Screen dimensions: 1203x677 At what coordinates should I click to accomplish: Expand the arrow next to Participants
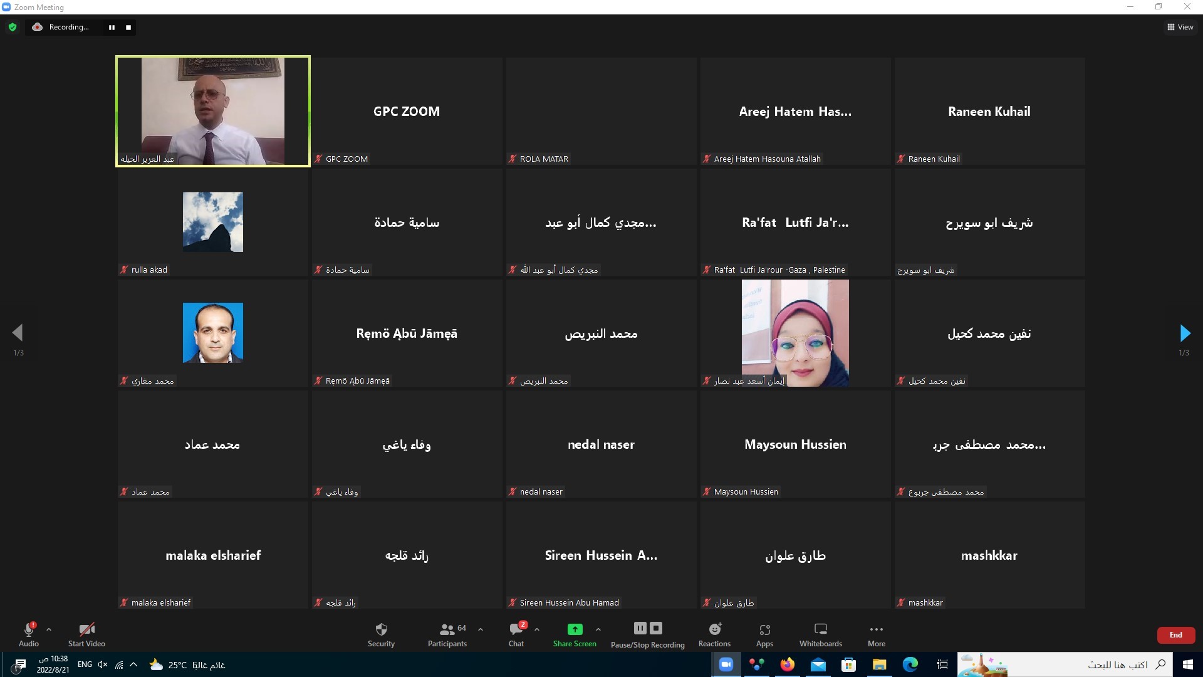pos(481,629)
